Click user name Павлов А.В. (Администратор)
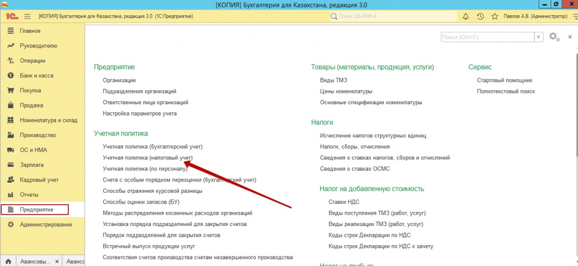Screen dimensions: 578x266 pyautogui.click(x=536, y=16)
